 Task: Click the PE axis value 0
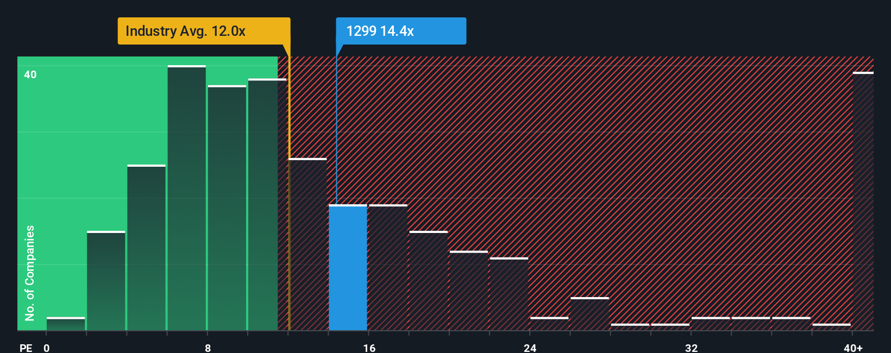tap(47, 348)
